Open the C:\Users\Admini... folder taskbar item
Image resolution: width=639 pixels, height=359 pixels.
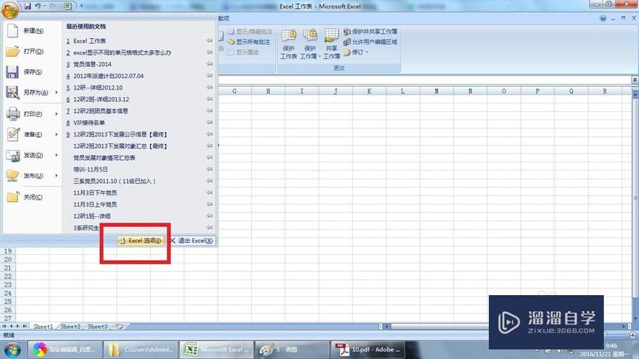click(x=141, y=350)
